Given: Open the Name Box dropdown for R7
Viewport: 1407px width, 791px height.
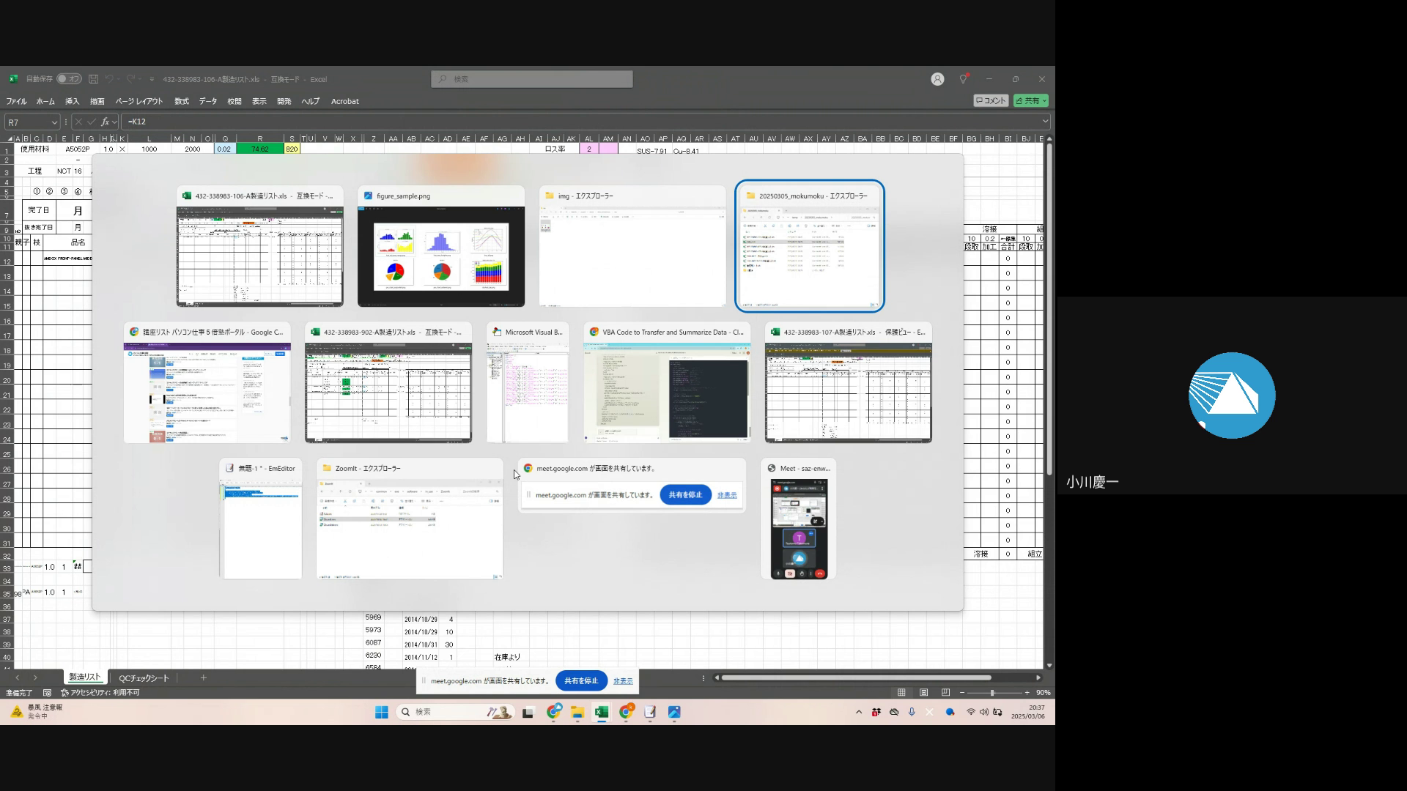Looking at the screenshot, I should click(x=54, y=122).
